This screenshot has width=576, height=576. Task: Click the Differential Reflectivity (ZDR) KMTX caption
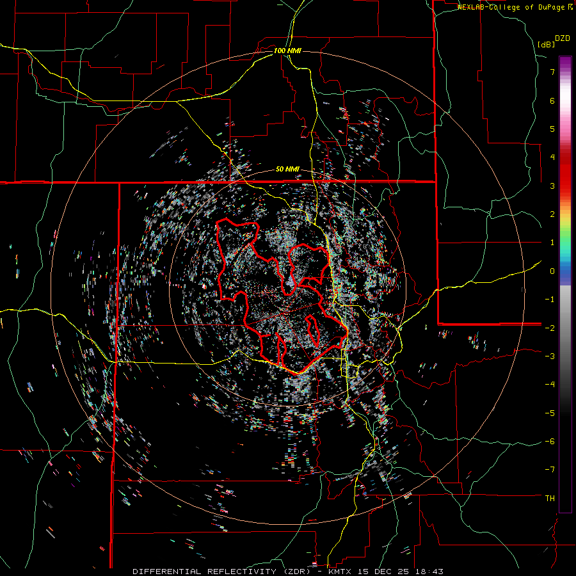tap(287, 572)
